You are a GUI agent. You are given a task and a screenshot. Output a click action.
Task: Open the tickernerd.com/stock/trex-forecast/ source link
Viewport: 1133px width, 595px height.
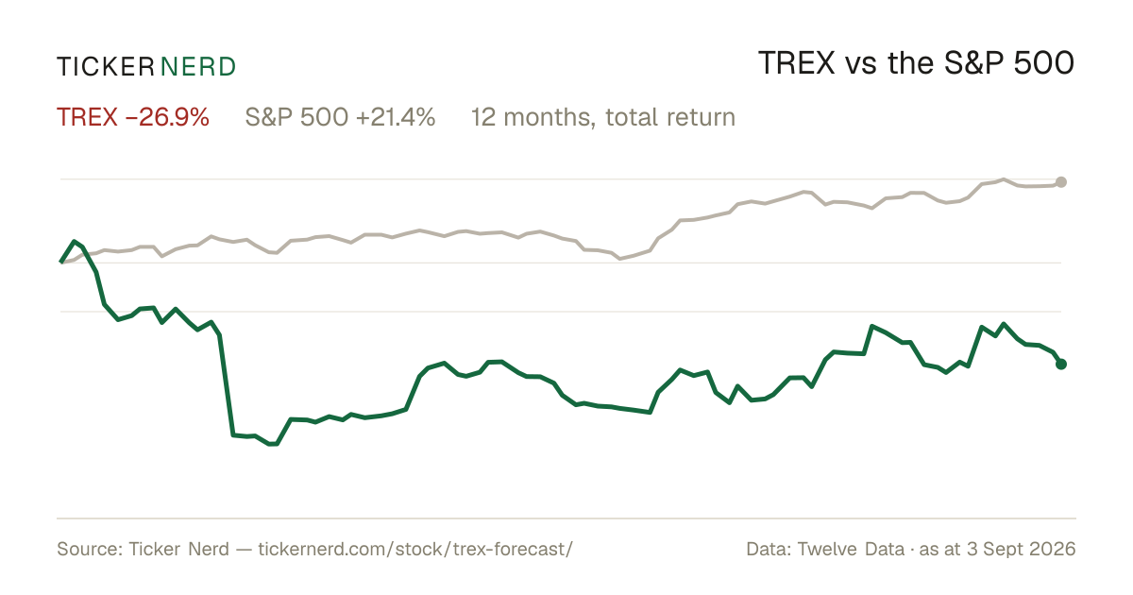click(414, 549)
